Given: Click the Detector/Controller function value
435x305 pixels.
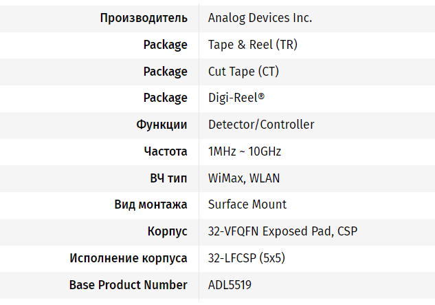Looking at the screenshot, I should (261, 125).
